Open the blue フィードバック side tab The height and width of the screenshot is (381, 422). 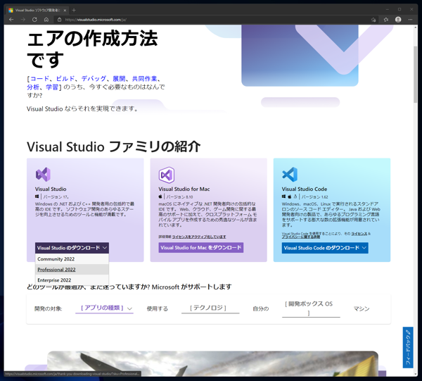(x=408, y=348)
